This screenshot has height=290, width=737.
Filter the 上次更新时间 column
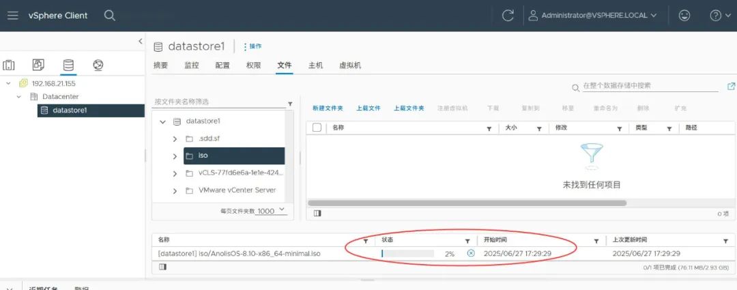click(725, 241)
